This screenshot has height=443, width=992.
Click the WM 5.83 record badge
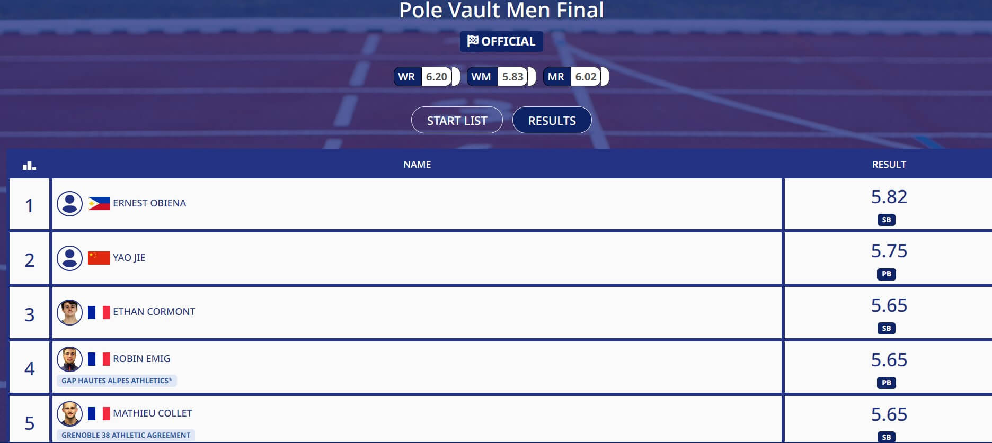501,77
